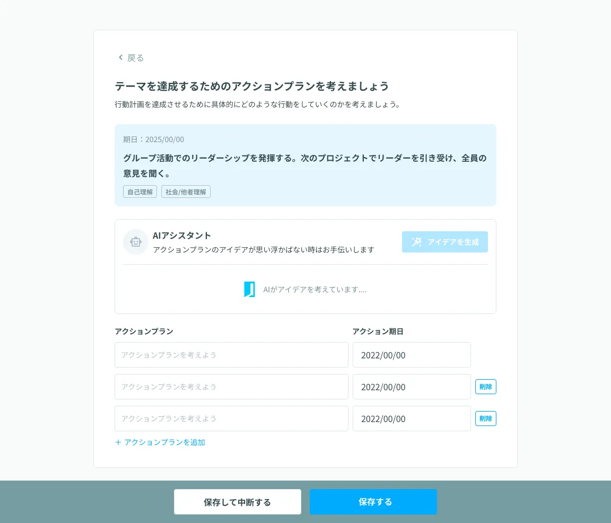This screenshot has height=523, width=611.
Task: Click the アクション期日 column label
Action: (x=378, y=332)
